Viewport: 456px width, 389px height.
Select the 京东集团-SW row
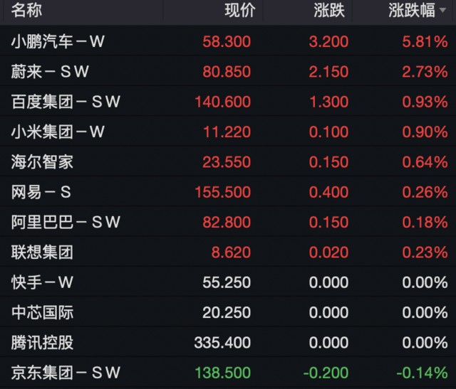66,372
